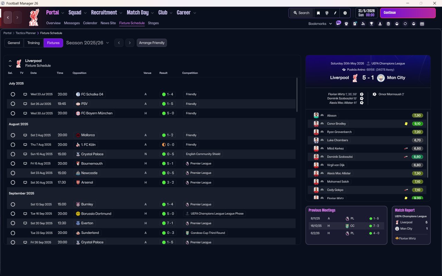This screenshot has height=276, width=442.
Task: Select the Burnley fixture radio button
Action: (13, 204)
